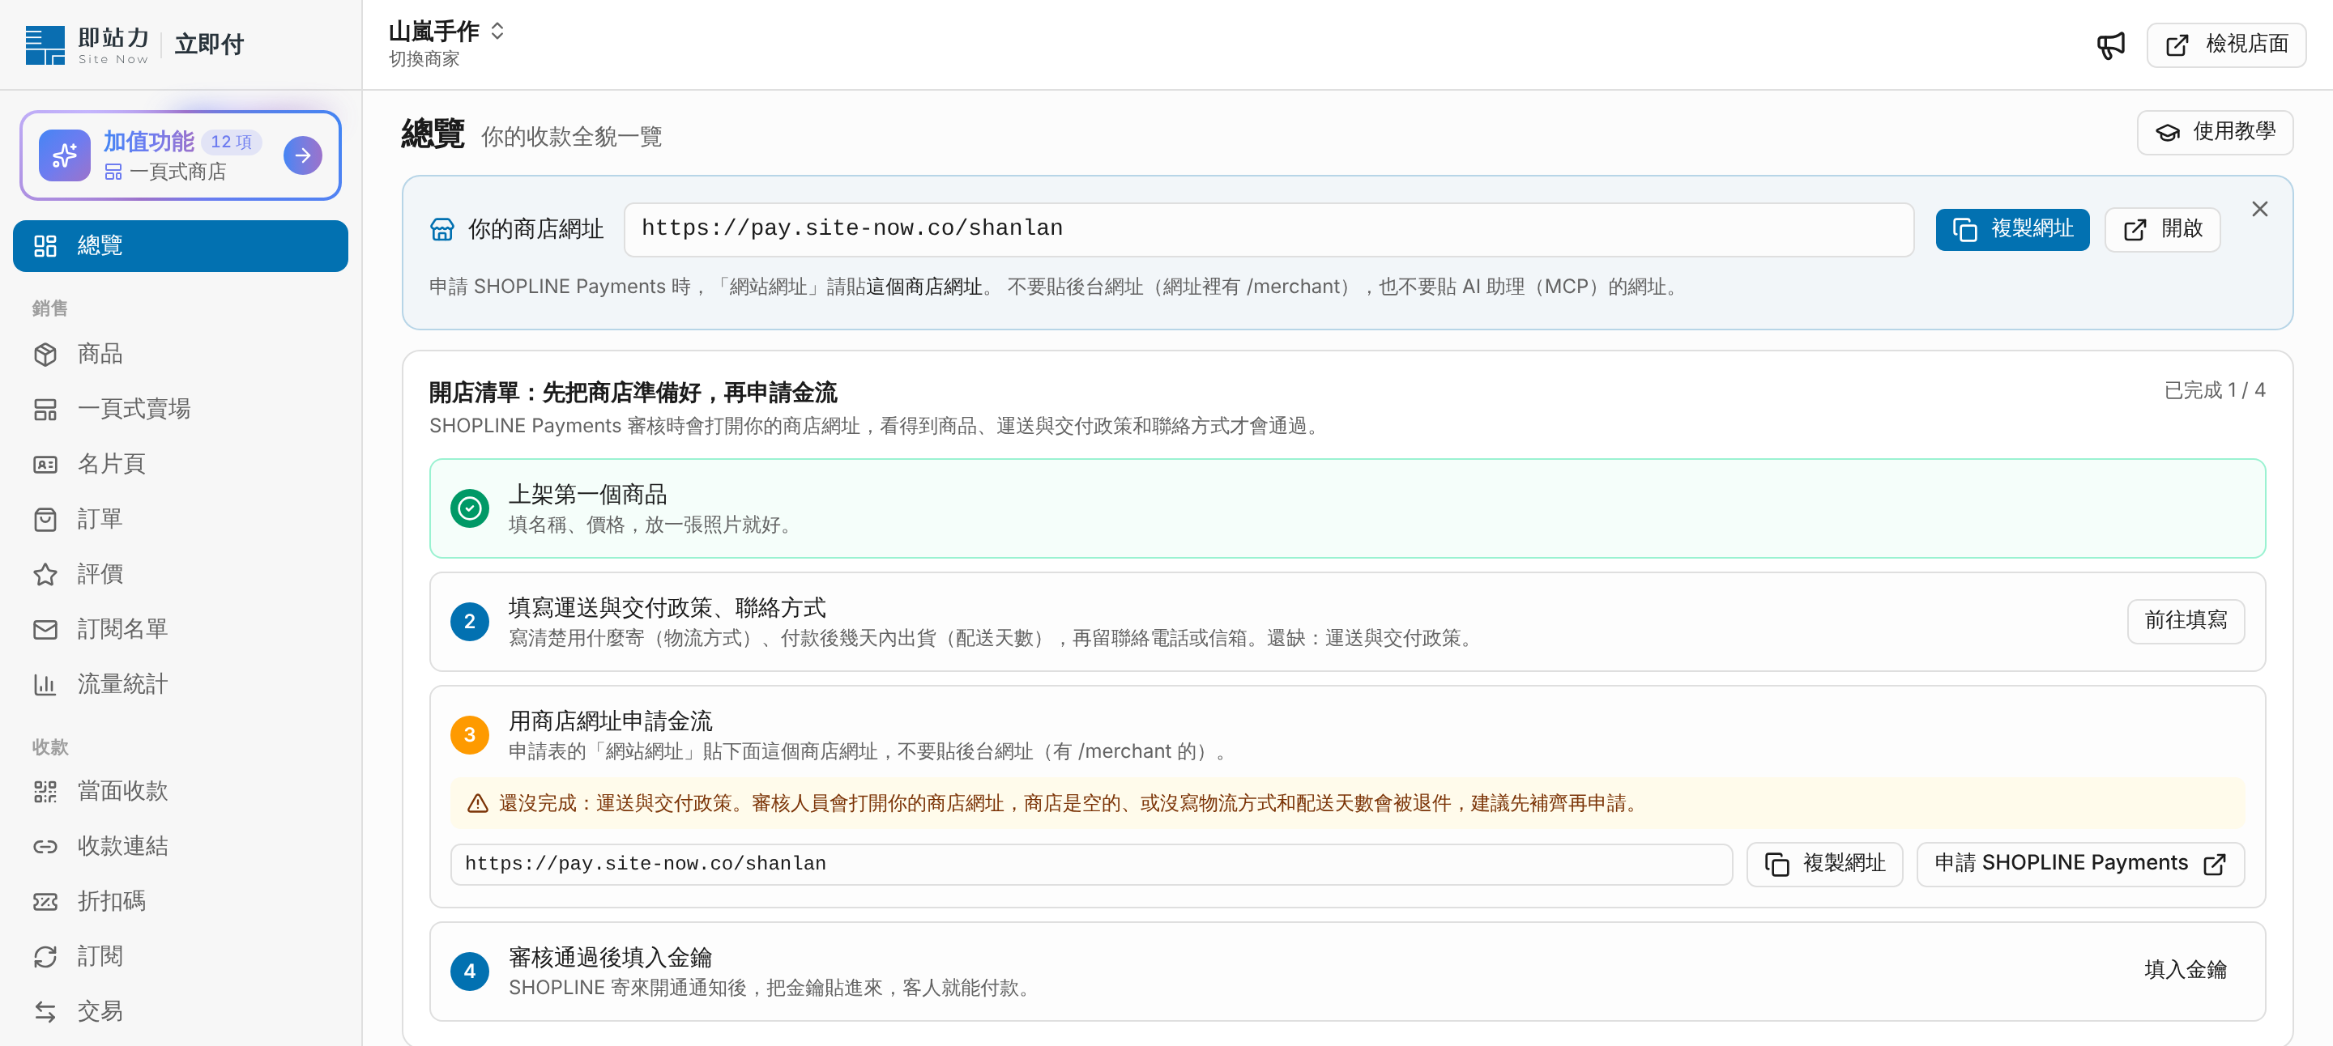
Task: Click 複製網址 in step 3
Action: (1824, 864)
